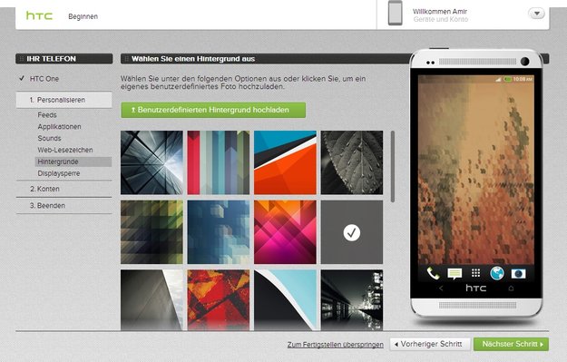Tap the back arrow on preview phone
Screen dimensions: 567x362
(440, 289)
